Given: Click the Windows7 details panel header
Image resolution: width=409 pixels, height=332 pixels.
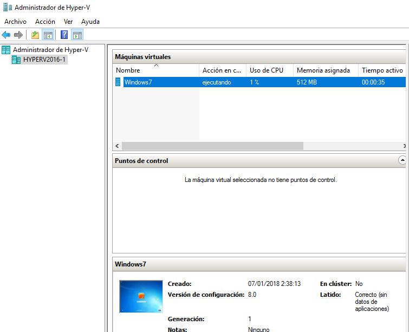Looking at the screenshot, I should coord(259,264).
